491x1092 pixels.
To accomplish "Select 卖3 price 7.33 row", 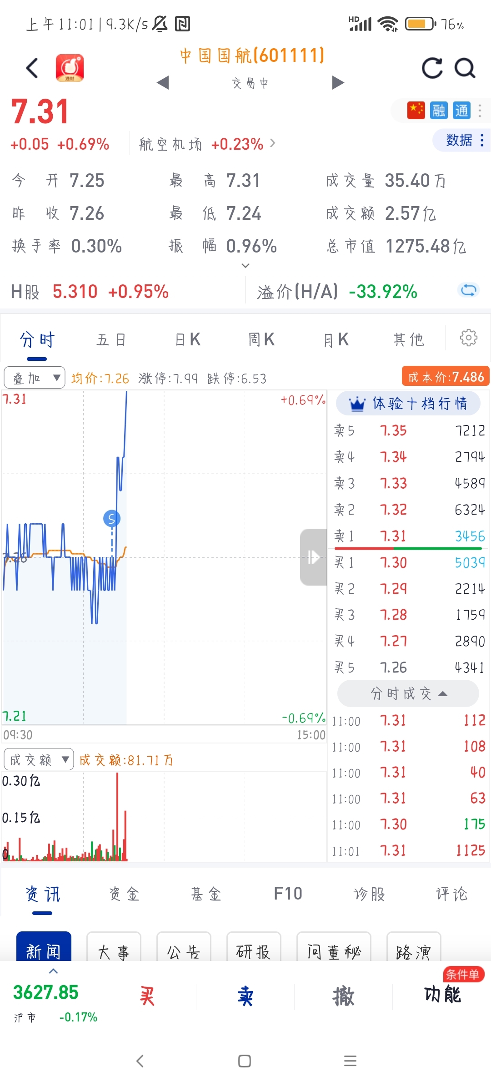I will [409, 483].
